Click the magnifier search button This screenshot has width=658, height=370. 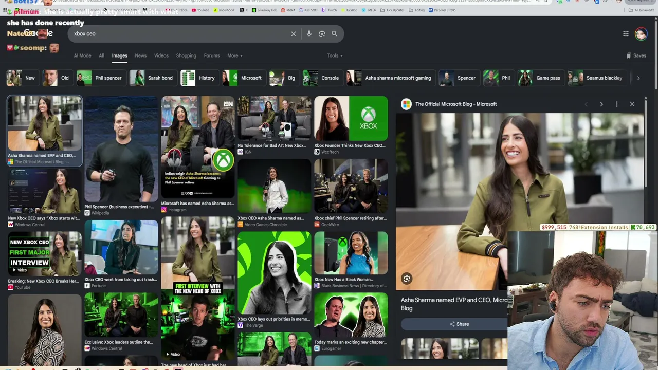335,34
